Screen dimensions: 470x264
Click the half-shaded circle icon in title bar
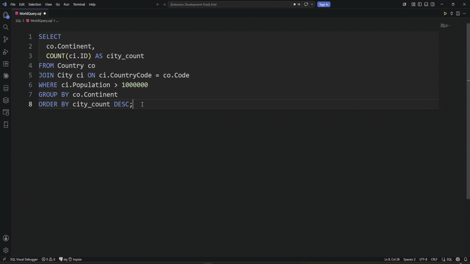click(x=404, y=4)
